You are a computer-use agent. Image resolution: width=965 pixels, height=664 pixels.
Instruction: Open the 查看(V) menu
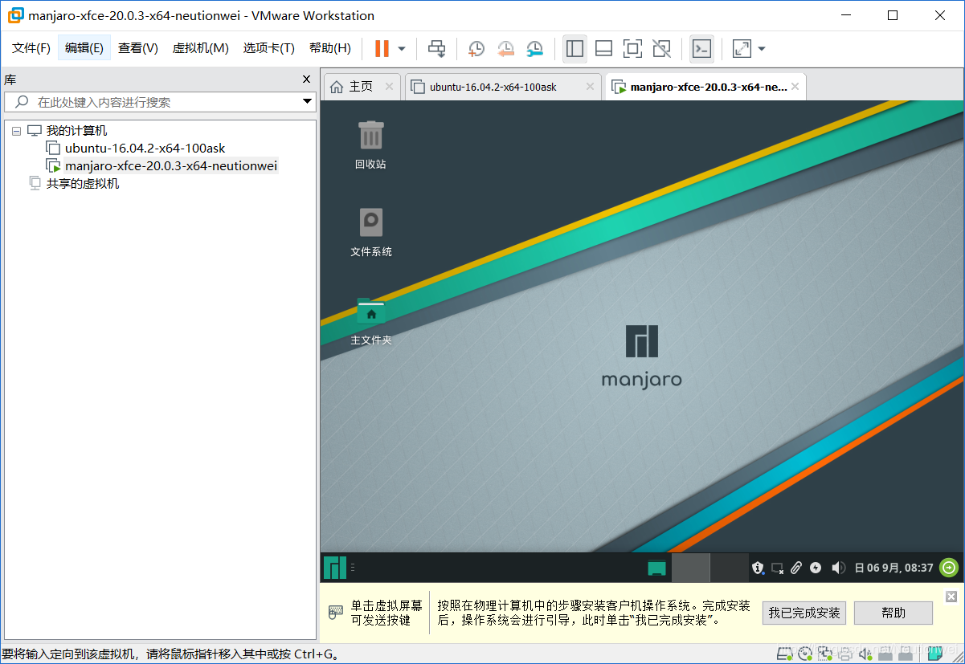click(138, 48)
